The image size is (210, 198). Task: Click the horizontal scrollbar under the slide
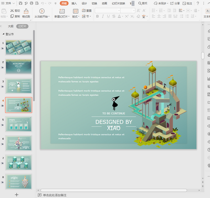coord(114,191)
